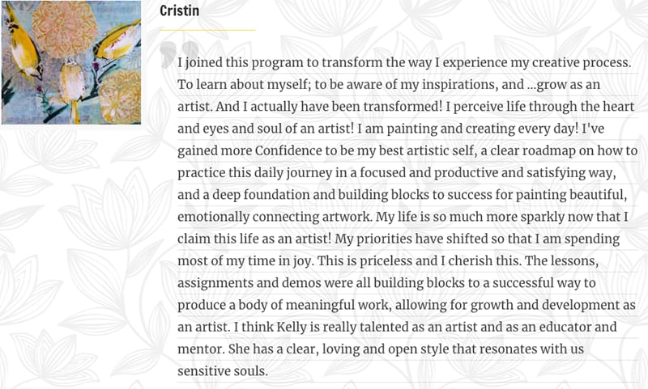Click the closing phrase "sensitive souls."
The height and width of the screenshot is (389, 648).
(223, 371)
